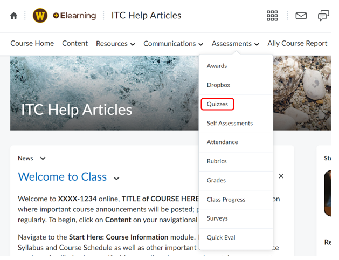Open the Ally Course Report link
Screen dimensions: 339x260
(x=298, y=43)
